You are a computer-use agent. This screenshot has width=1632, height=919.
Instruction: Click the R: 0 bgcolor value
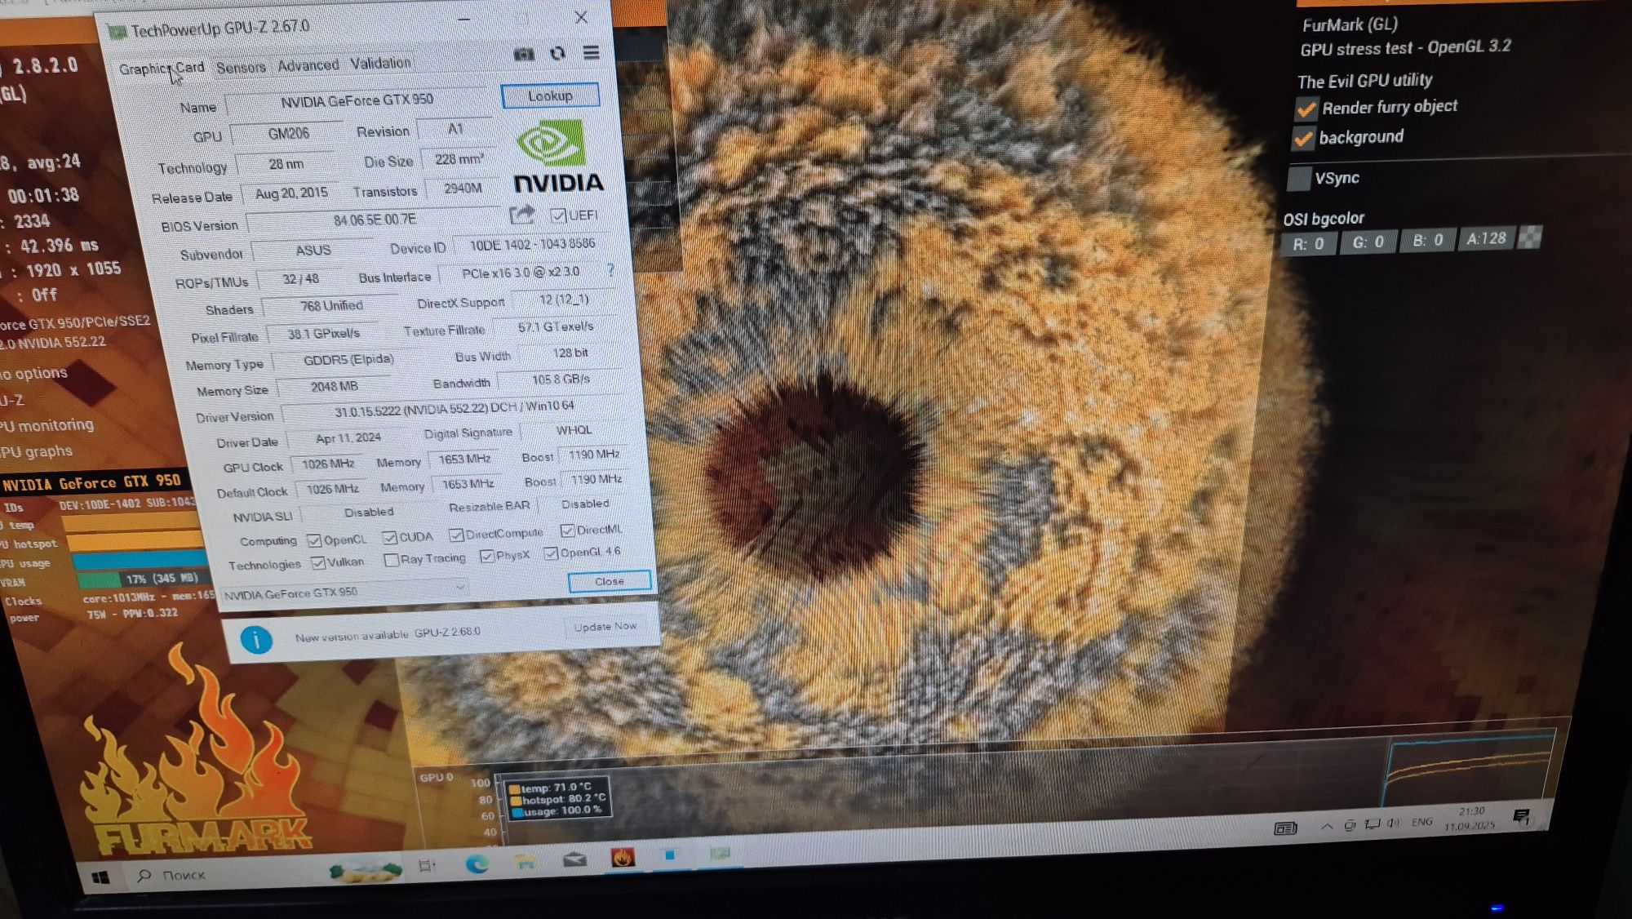point(1308,243)
